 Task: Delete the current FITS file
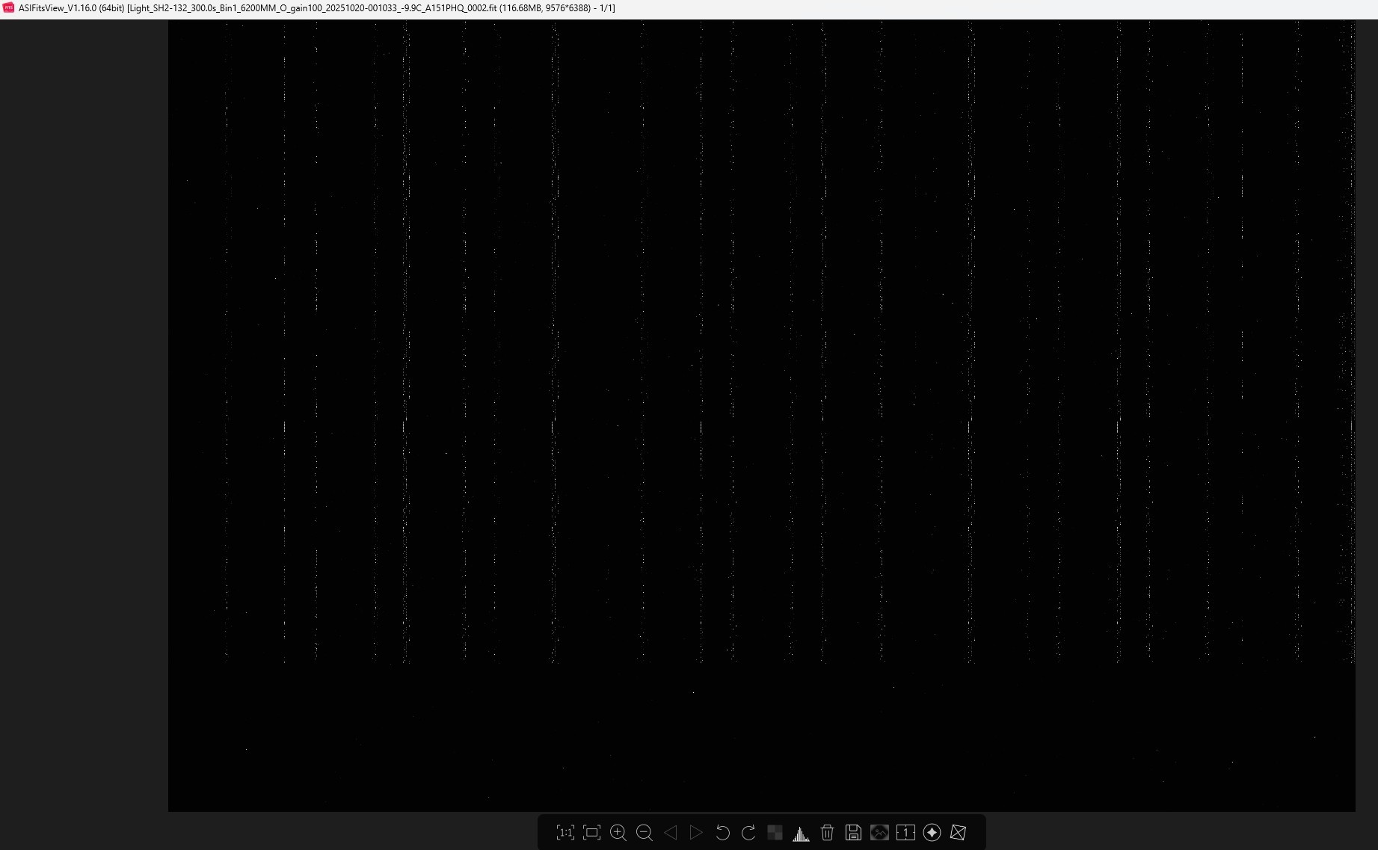tap(827, 833)
